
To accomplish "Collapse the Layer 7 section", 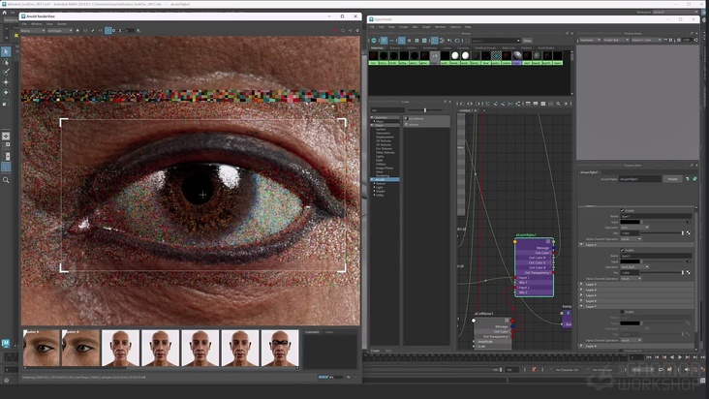I will point(636,306).
